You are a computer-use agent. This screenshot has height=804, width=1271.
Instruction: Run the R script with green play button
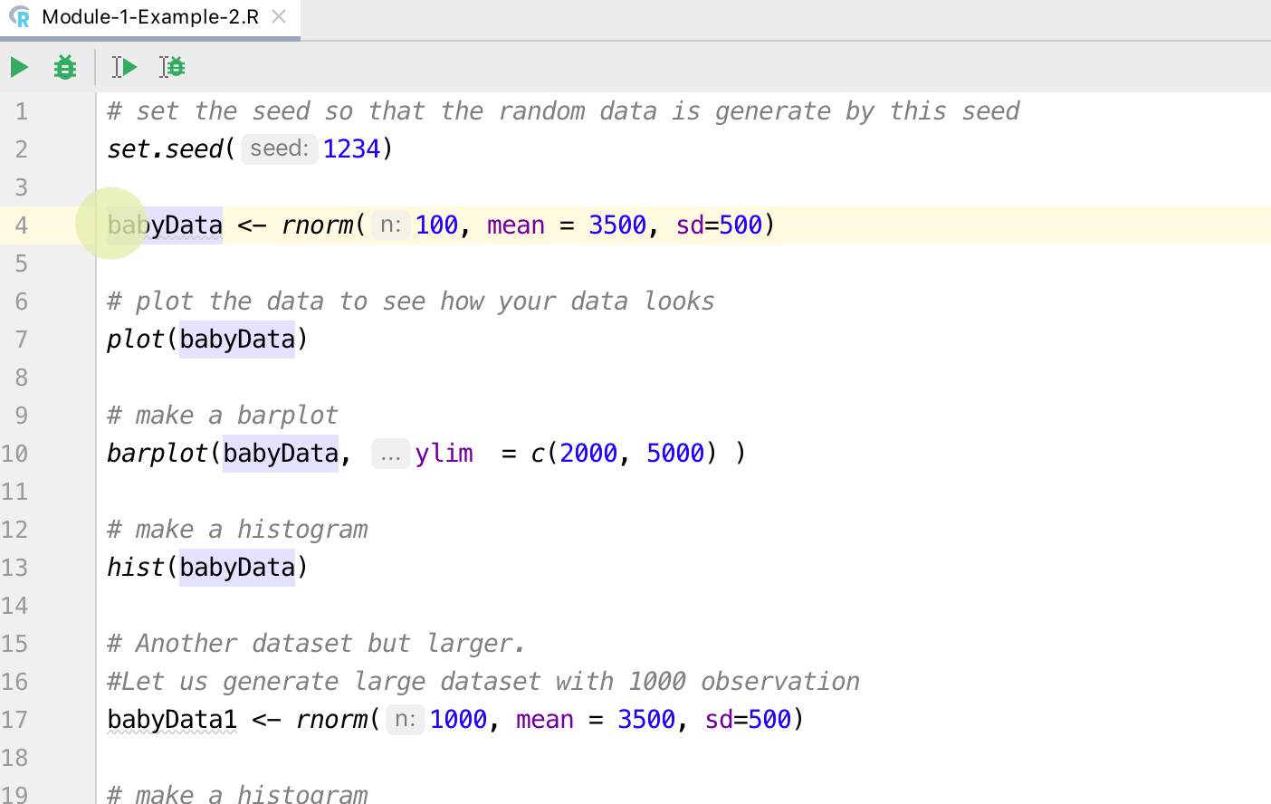[19, 67]
